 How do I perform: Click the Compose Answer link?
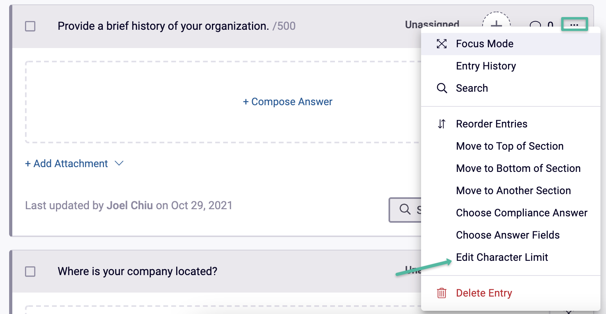coord(287,102)
